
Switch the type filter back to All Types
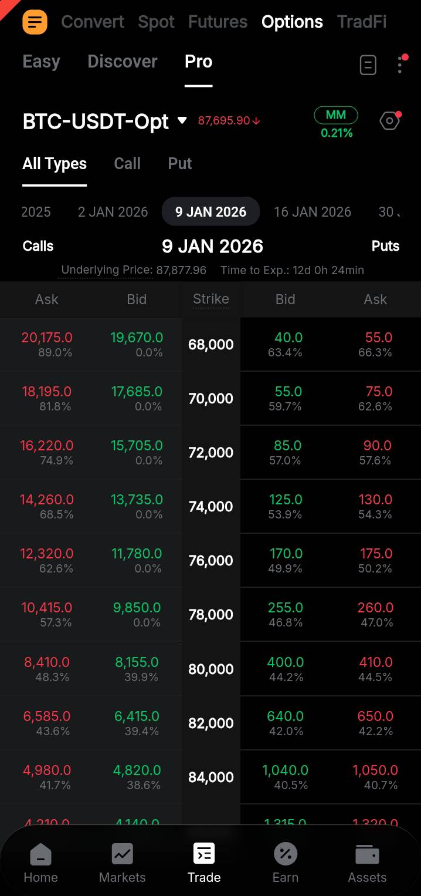pos(54,163)
